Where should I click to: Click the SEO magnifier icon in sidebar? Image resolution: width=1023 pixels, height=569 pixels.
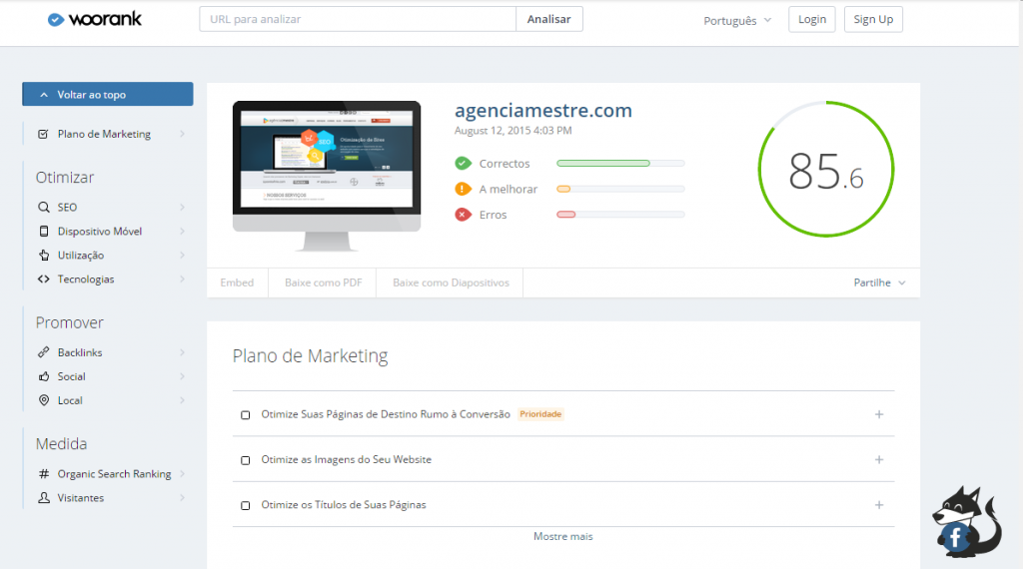pyautogui.click(x=43, y=208)
